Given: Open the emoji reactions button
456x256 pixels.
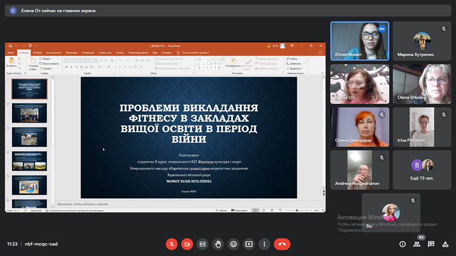Looking at the screenshot, I should point(233,244).
